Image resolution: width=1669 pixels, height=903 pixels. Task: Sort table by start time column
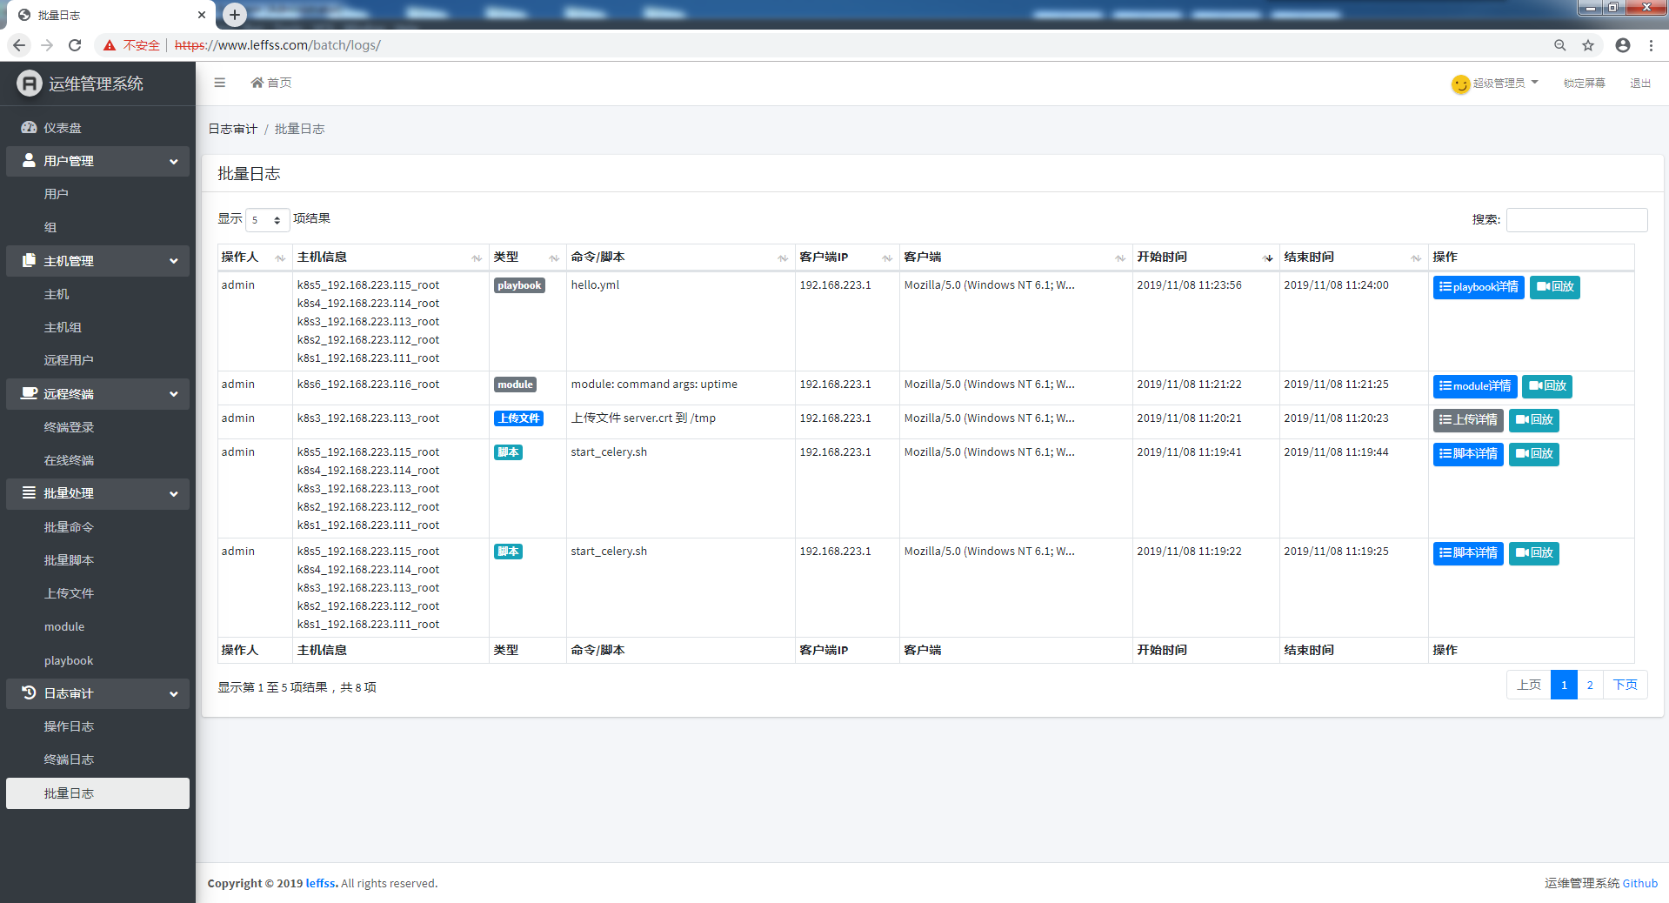click(1205, 258)
